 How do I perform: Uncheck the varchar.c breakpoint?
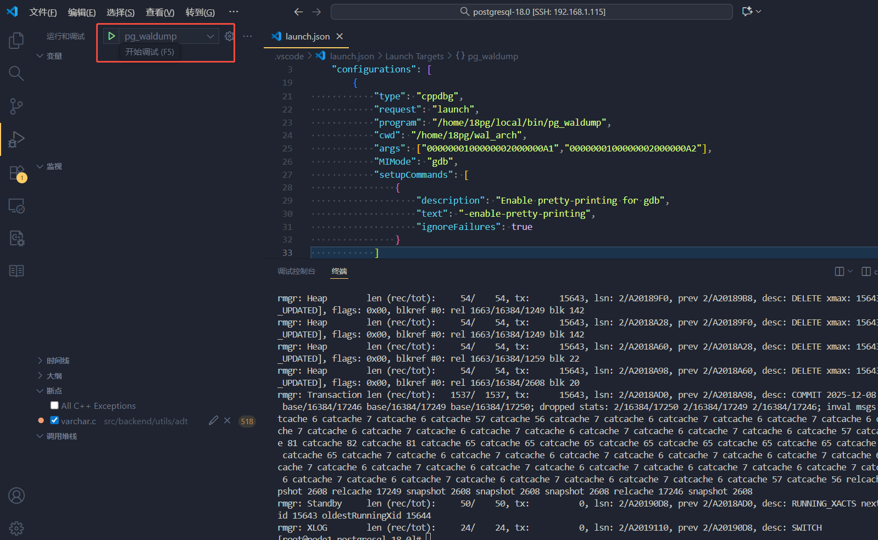pyautogui.click(x=54, y=420)
